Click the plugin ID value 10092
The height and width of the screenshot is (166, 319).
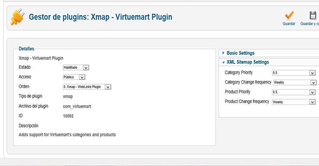(x=68, y=116)
